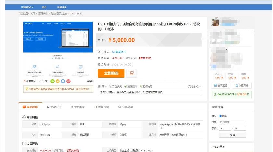The width and height of the screenshot is (273, 152).
Task: Click the shopping cart icon button
Action: coord(131,73)
